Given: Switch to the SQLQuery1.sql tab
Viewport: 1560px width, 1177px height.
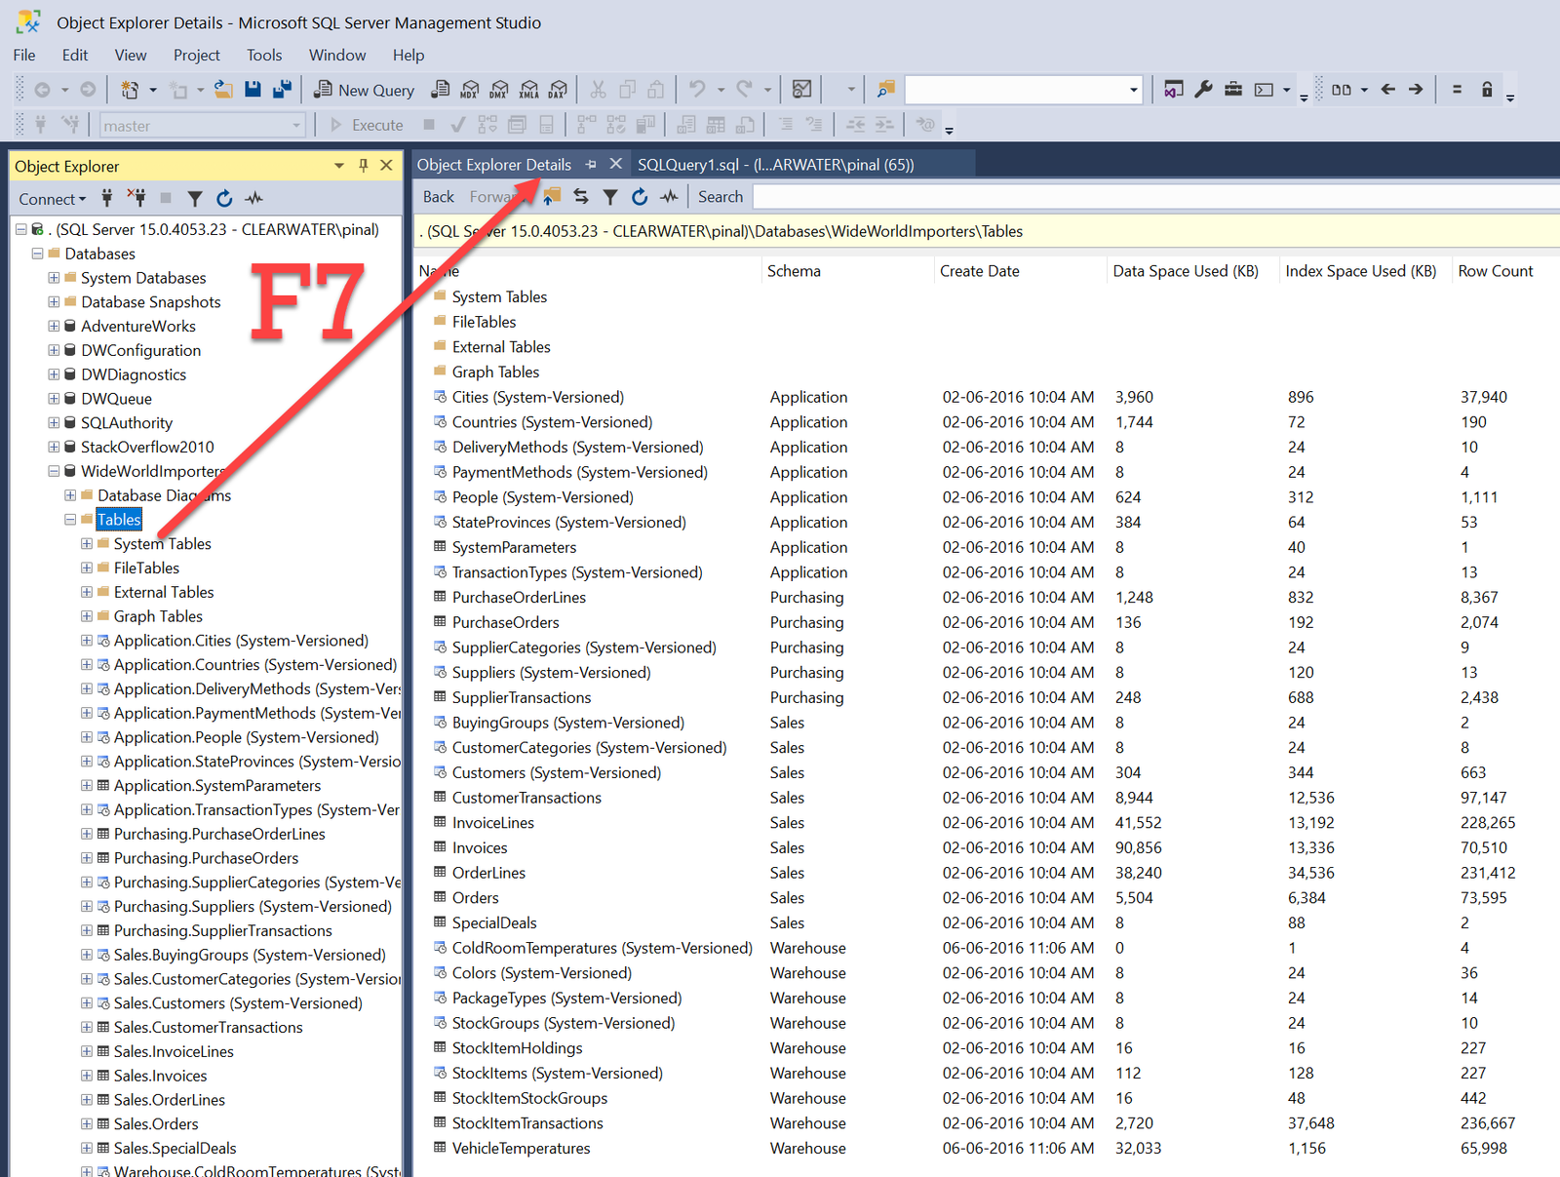Looking at the screenshot, I should [776, 165].
